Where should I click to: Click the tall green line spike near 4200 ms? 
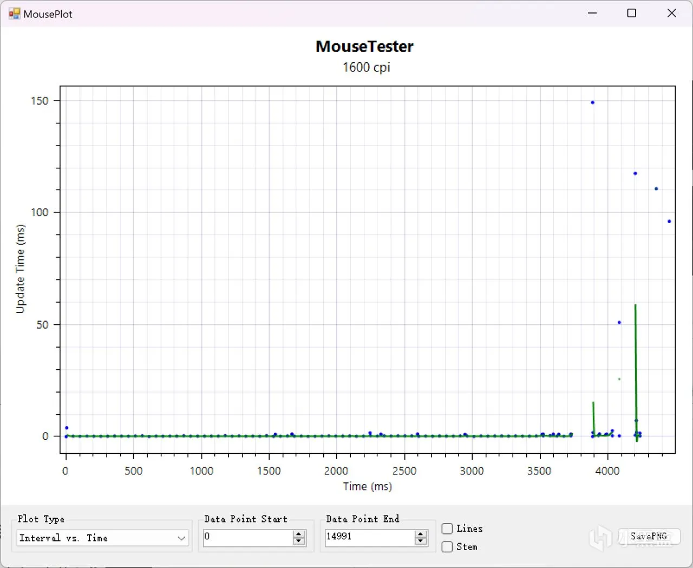tap(636, 374)
